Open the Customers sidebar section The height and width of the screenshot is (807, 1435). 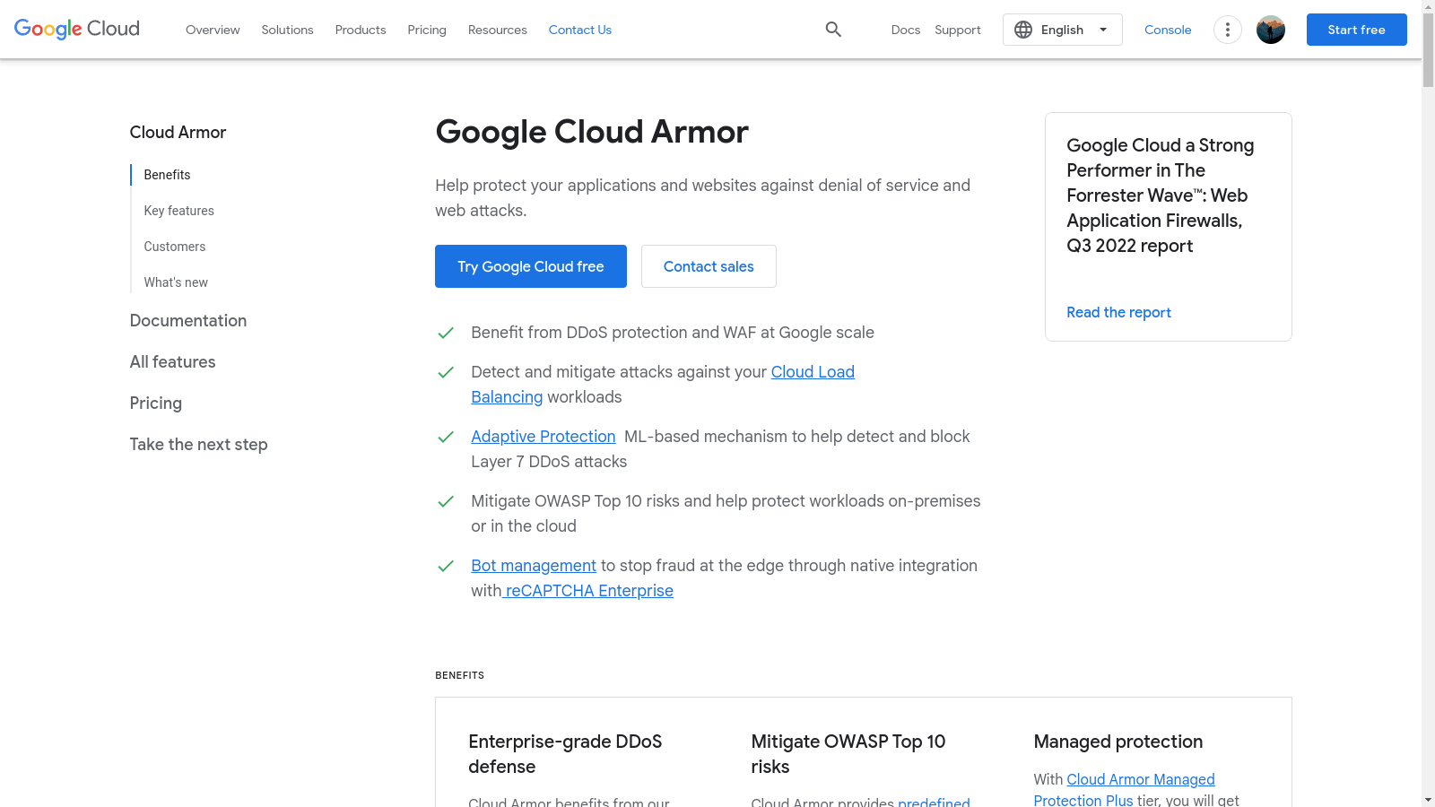tap(174, 247)
